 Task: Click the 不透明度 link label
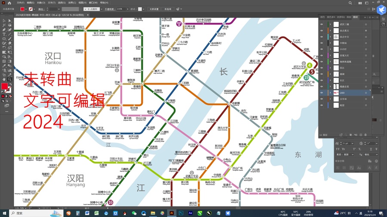[x=110, y=9]
